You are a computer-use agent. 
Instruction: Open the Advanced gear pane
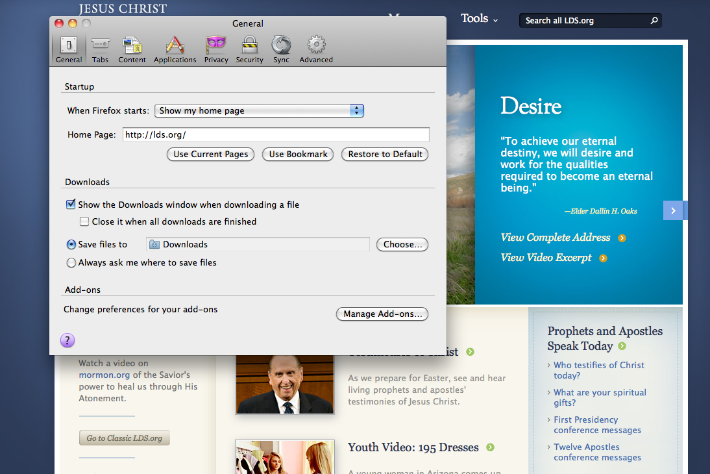click(316, 49)
